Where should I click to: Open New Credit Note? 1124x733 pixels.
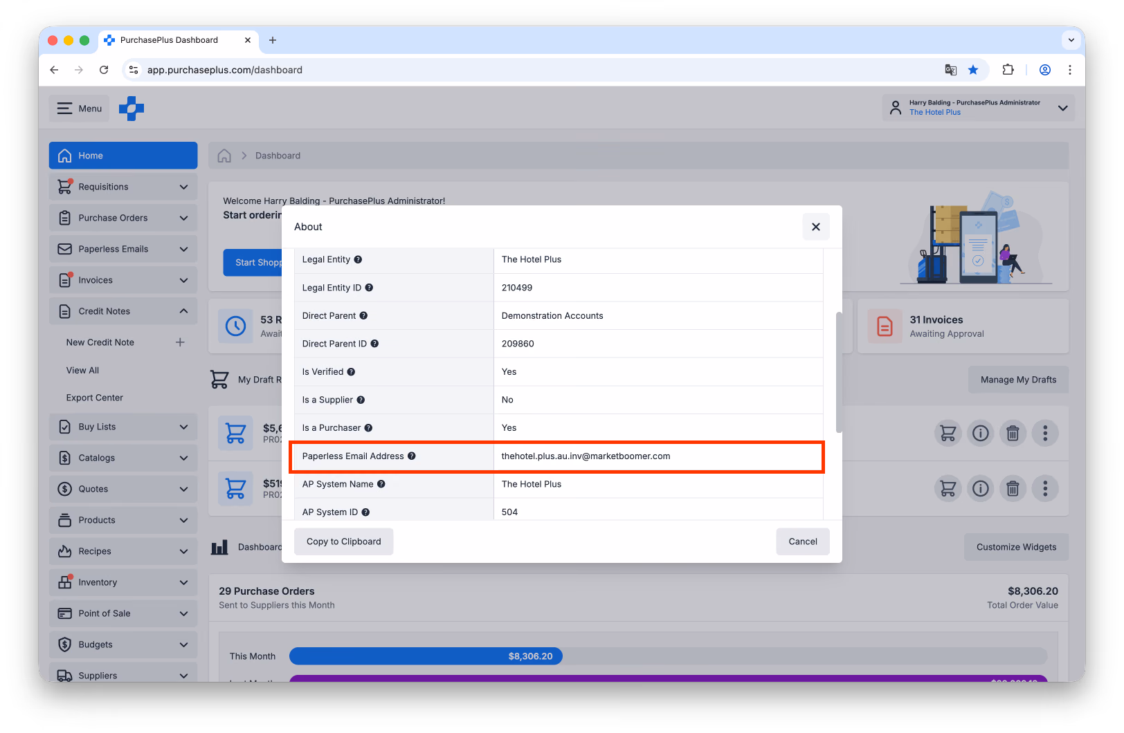point(100,342)
